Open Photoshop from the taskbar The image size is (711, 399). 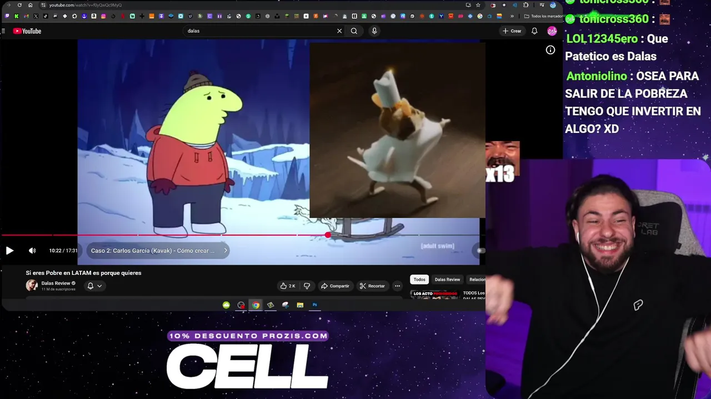314,305
